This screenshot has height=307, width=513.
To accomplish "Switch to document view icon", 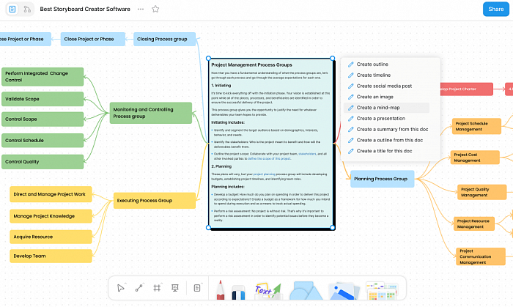I will click(x=12, y=9).
